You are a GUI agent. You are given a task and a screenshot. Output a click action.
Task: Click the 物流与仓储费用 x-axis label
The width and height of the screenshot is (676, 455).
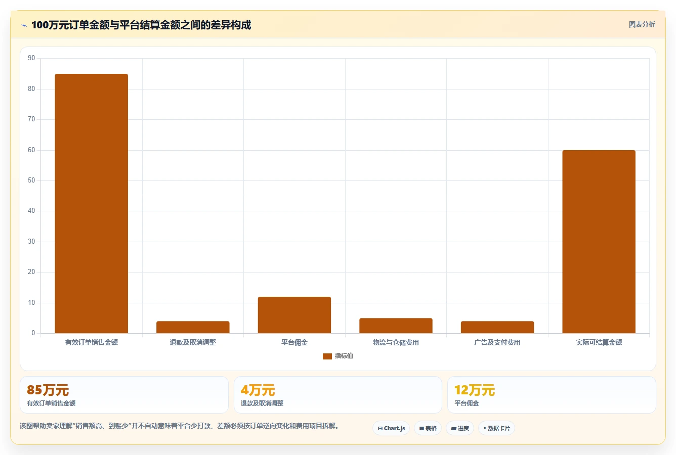pos(396,342)
